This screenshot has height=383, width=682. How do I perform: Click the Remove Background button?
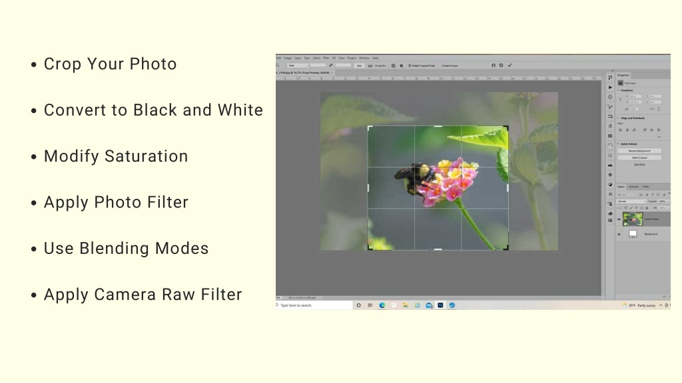(x=639, y=151)
